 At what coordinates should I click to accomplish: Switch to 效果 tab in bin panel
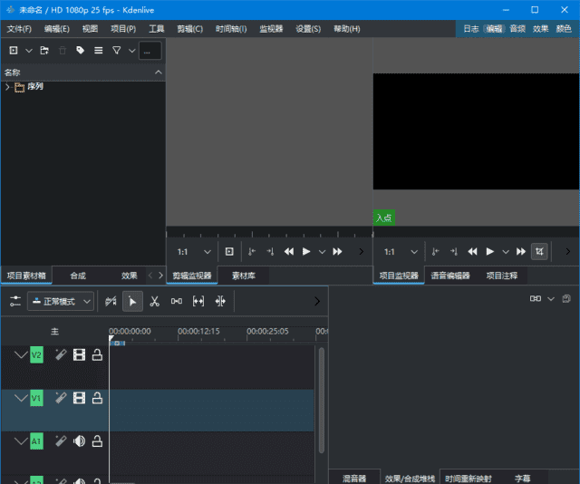[x=129, y=276]
